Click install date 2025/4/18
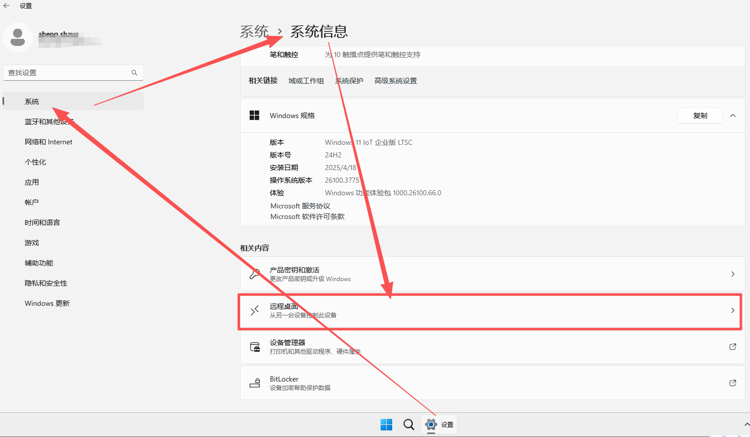 click(x=341, y=168)
